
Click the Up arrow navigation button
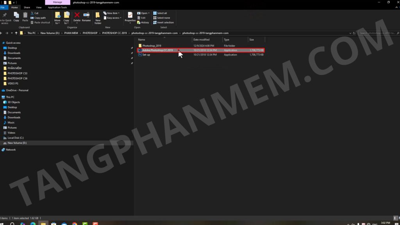pos(16,33)
